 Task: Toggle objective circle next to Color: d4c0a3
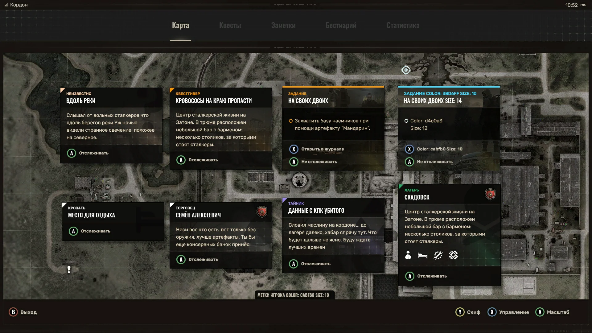(406, 121)
